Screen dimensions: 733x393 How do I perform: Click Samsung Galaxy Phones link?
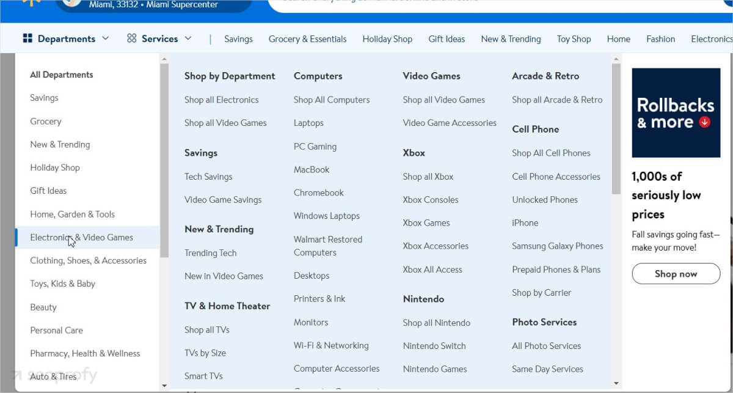click(558, 246)
